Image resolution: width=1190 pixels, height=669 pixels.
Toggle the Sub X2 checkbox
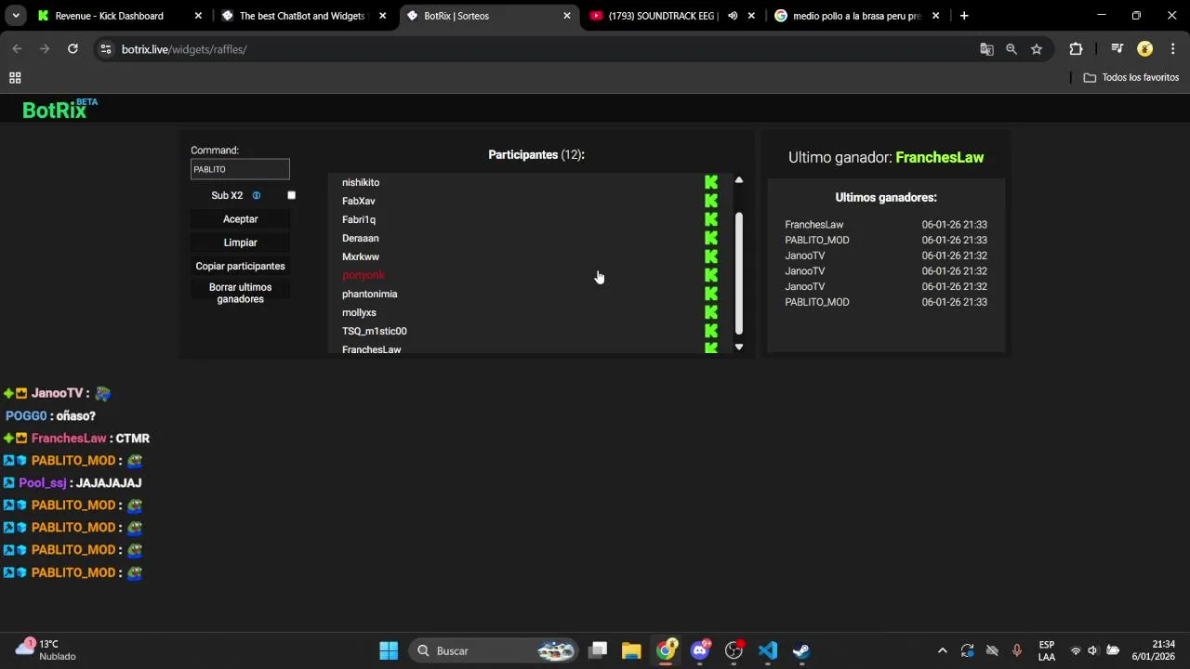(x=291, y=195)
